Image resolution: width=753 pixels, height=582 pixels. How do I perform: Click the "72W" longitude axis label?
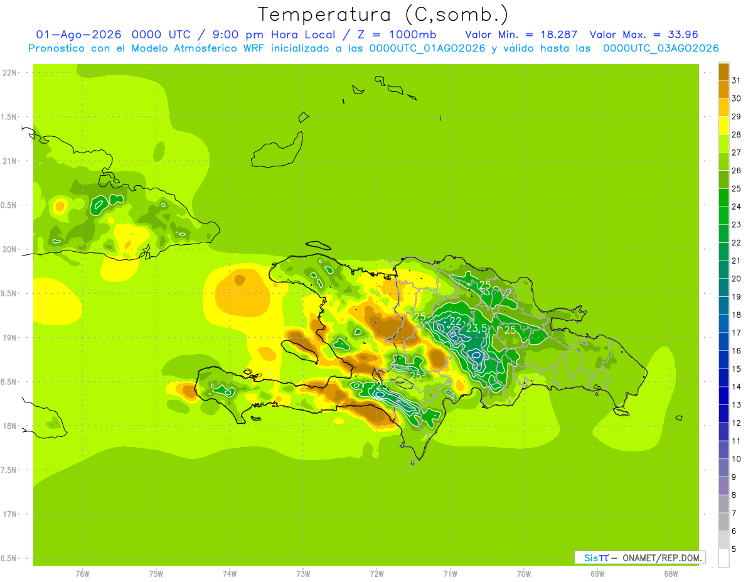coord(376,574)
